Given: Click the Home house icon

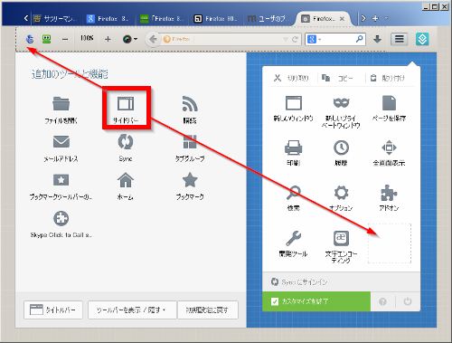Looking at the screenshot, I should point(126,180).
